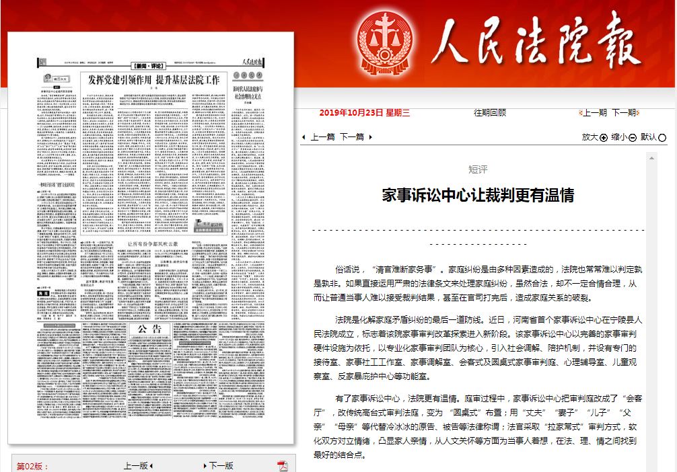Viewport: 677px width, 472px height.
Task: Click 新闻·评论 header in page thumbnail
Action: [x=149, y=66]
